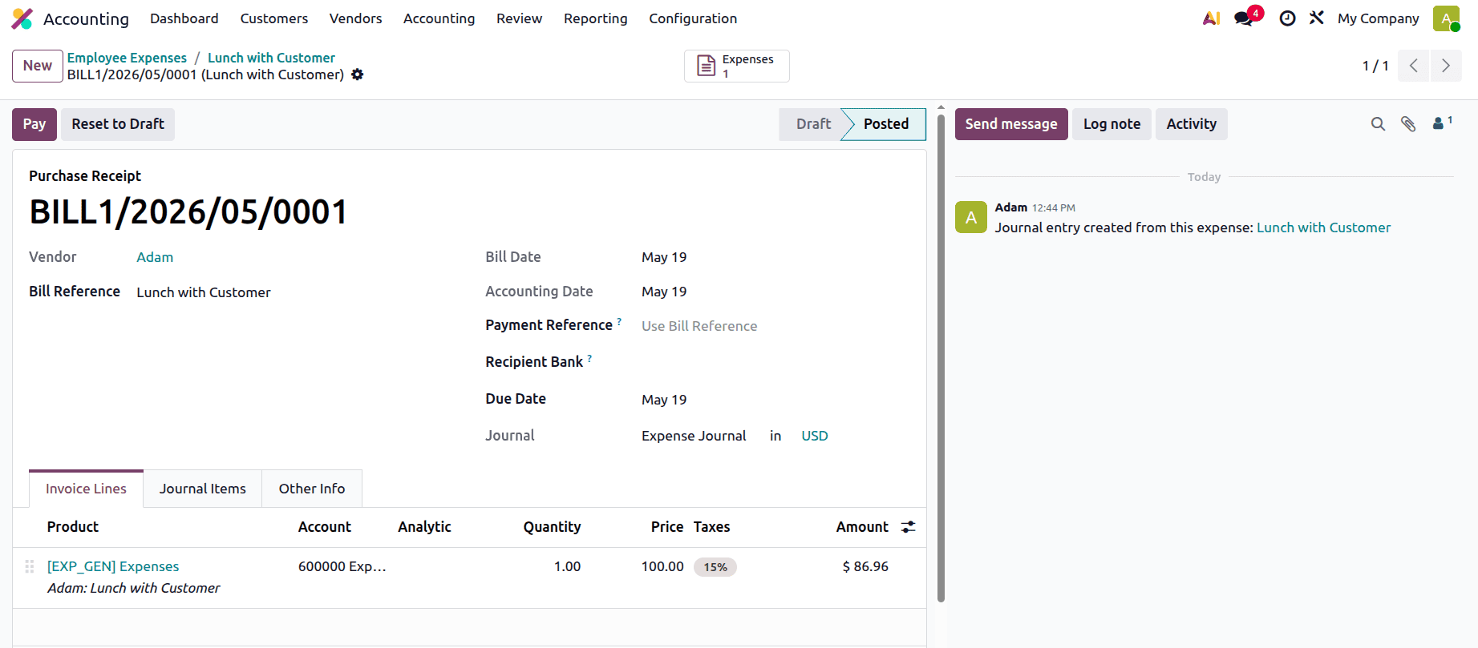Screen dimensions: 1478x648
Task: Open the Customers menu
Action: point(274,18)
